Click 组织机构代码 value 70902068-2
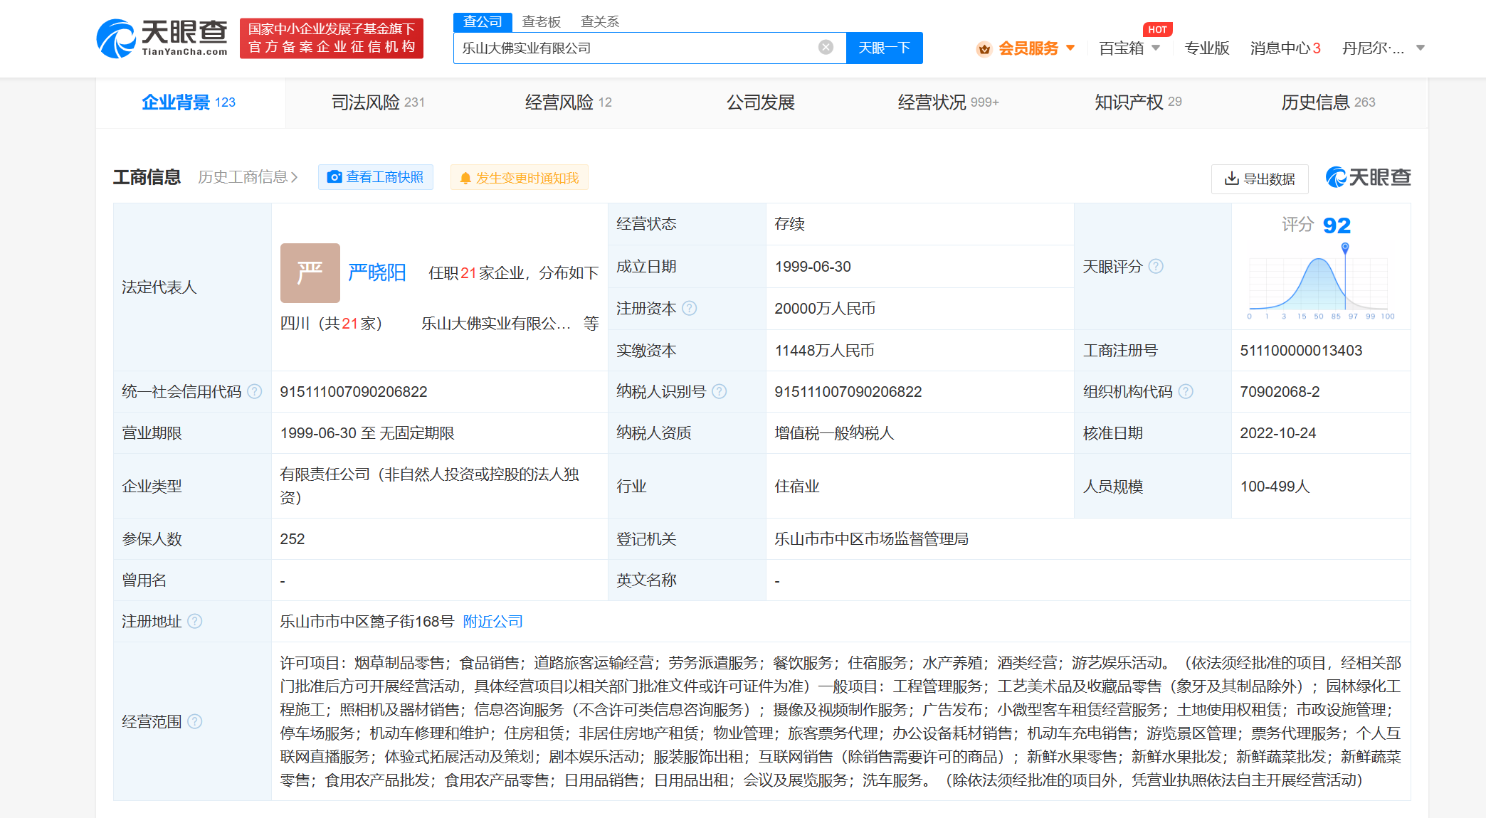 (1280, 392)
